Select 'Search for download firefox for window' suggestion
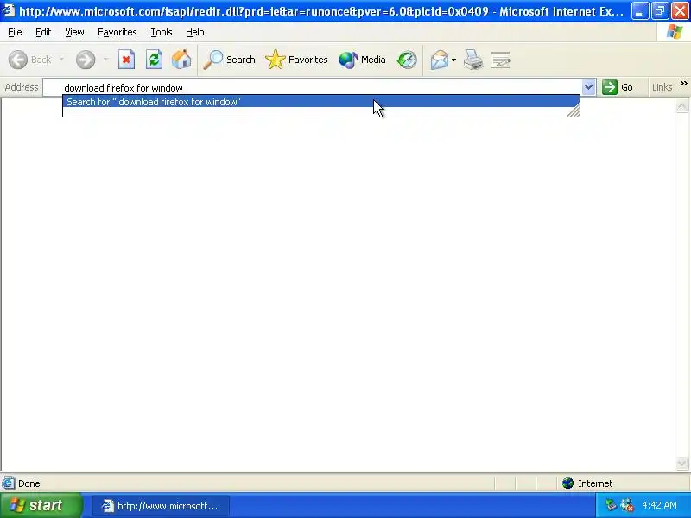Viewport: 691px width, 518px height. pos(320,102)
